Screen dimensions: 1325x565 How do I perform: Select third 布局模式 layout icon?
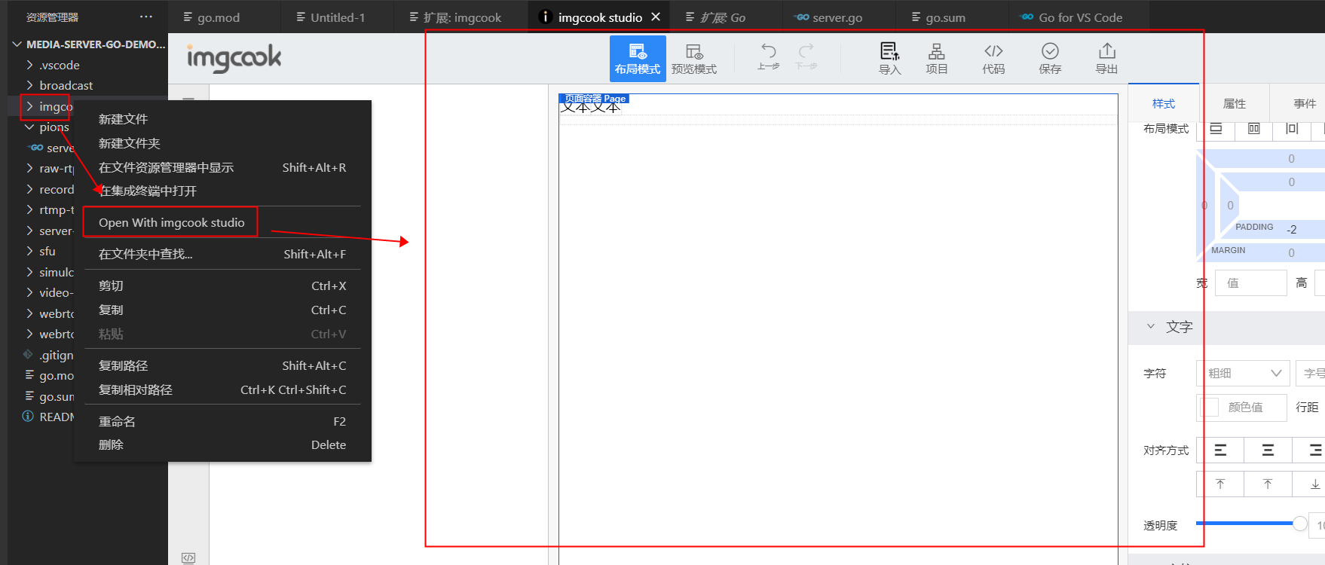coord(1292,129)
